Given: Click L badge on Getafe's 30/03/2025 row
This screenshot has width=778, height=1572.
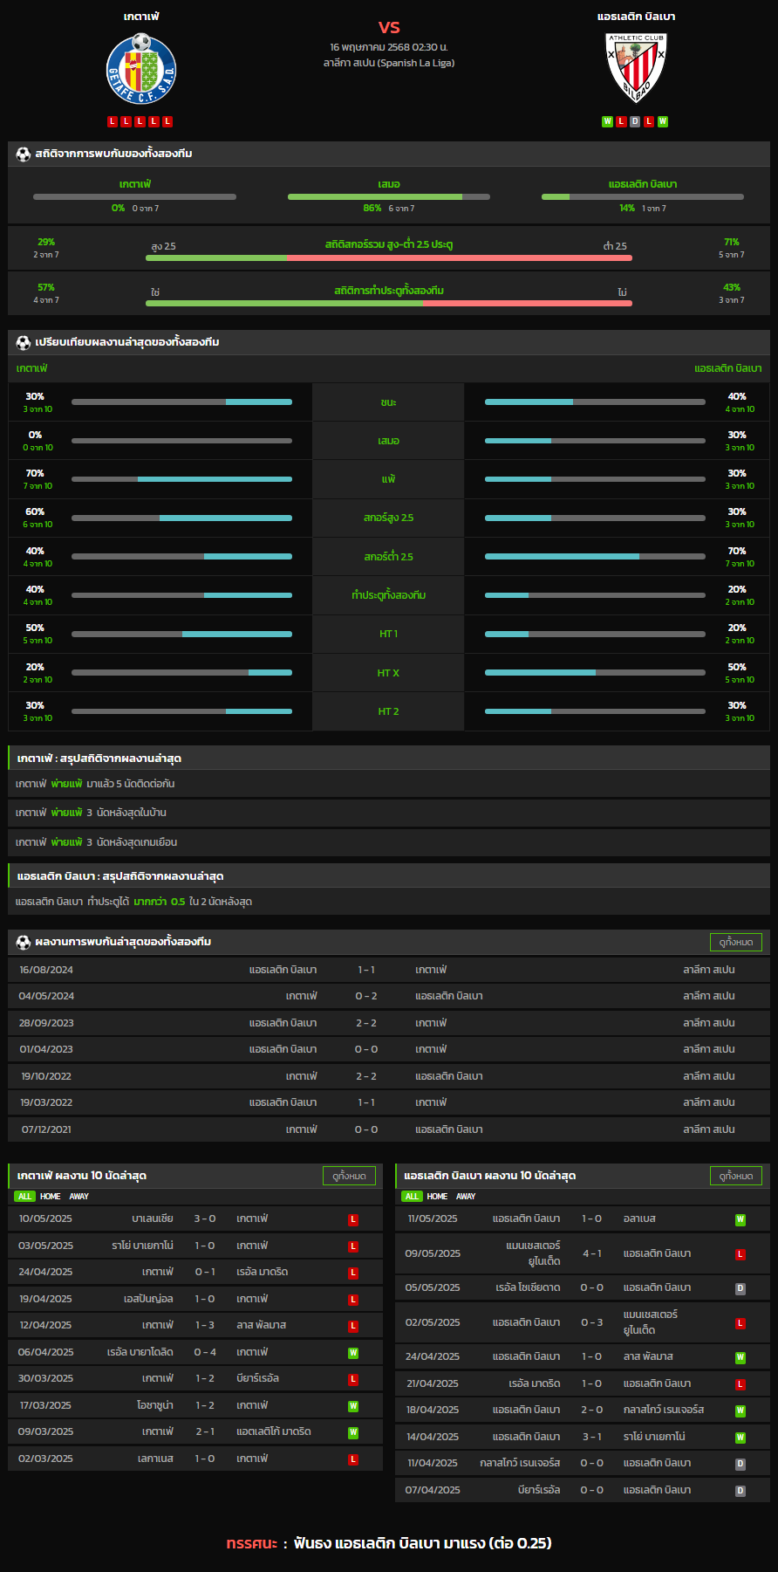Looking at the screenshot, I should [x=353, y=1379].
